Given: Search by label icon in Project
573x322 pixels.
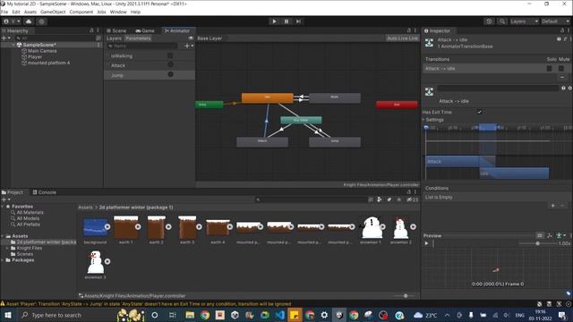Looking at the screenshot, I should [x=389, y=199].
